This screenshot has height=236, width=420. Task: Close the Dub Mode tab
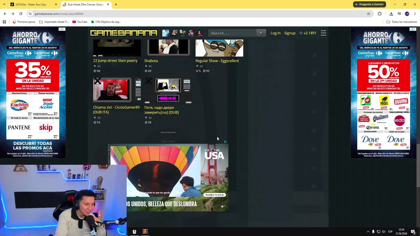tap(108, 5)
